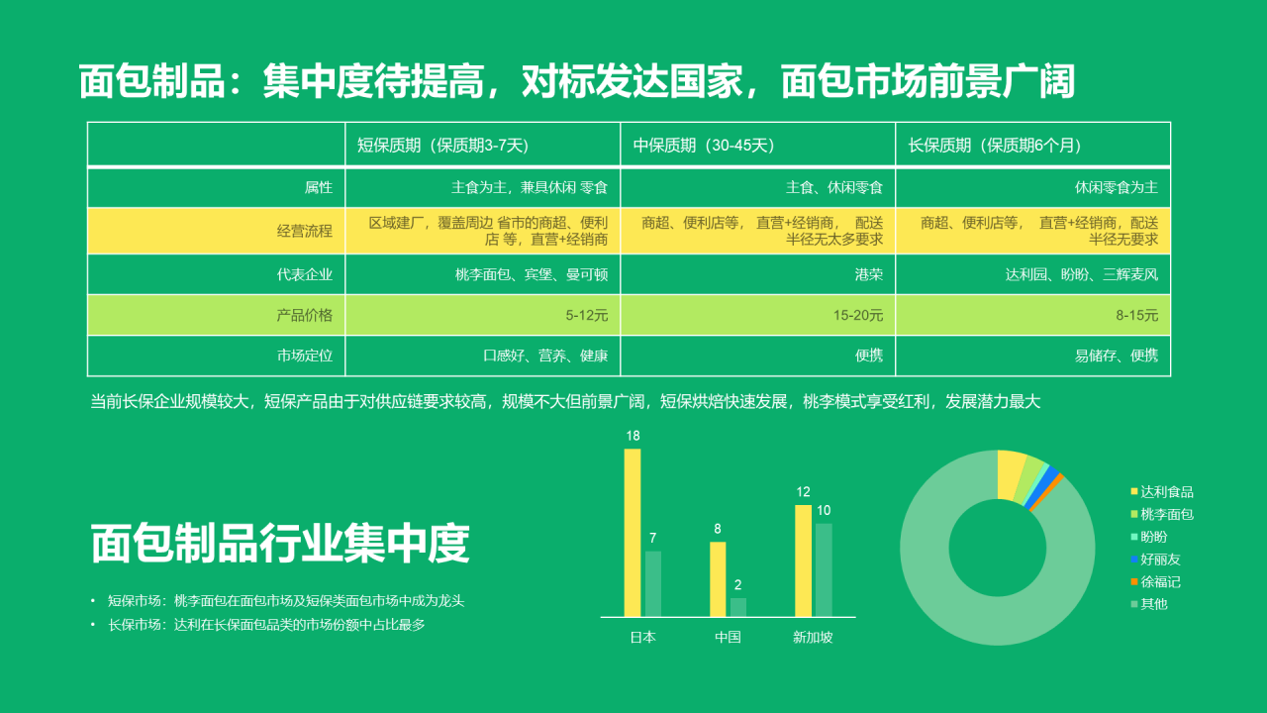Select the cell 主食、休闲零食
Screen dimensions: 1267x713
758,187
